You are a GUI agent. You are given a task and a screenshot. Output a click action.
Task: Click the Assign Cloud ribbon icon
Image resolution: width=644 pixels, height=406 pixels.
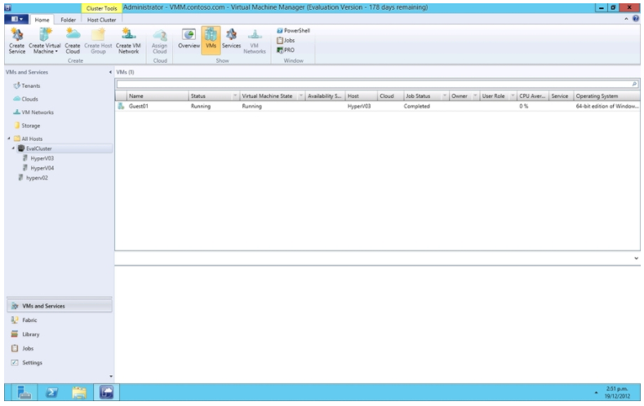[x=159, y=41]
